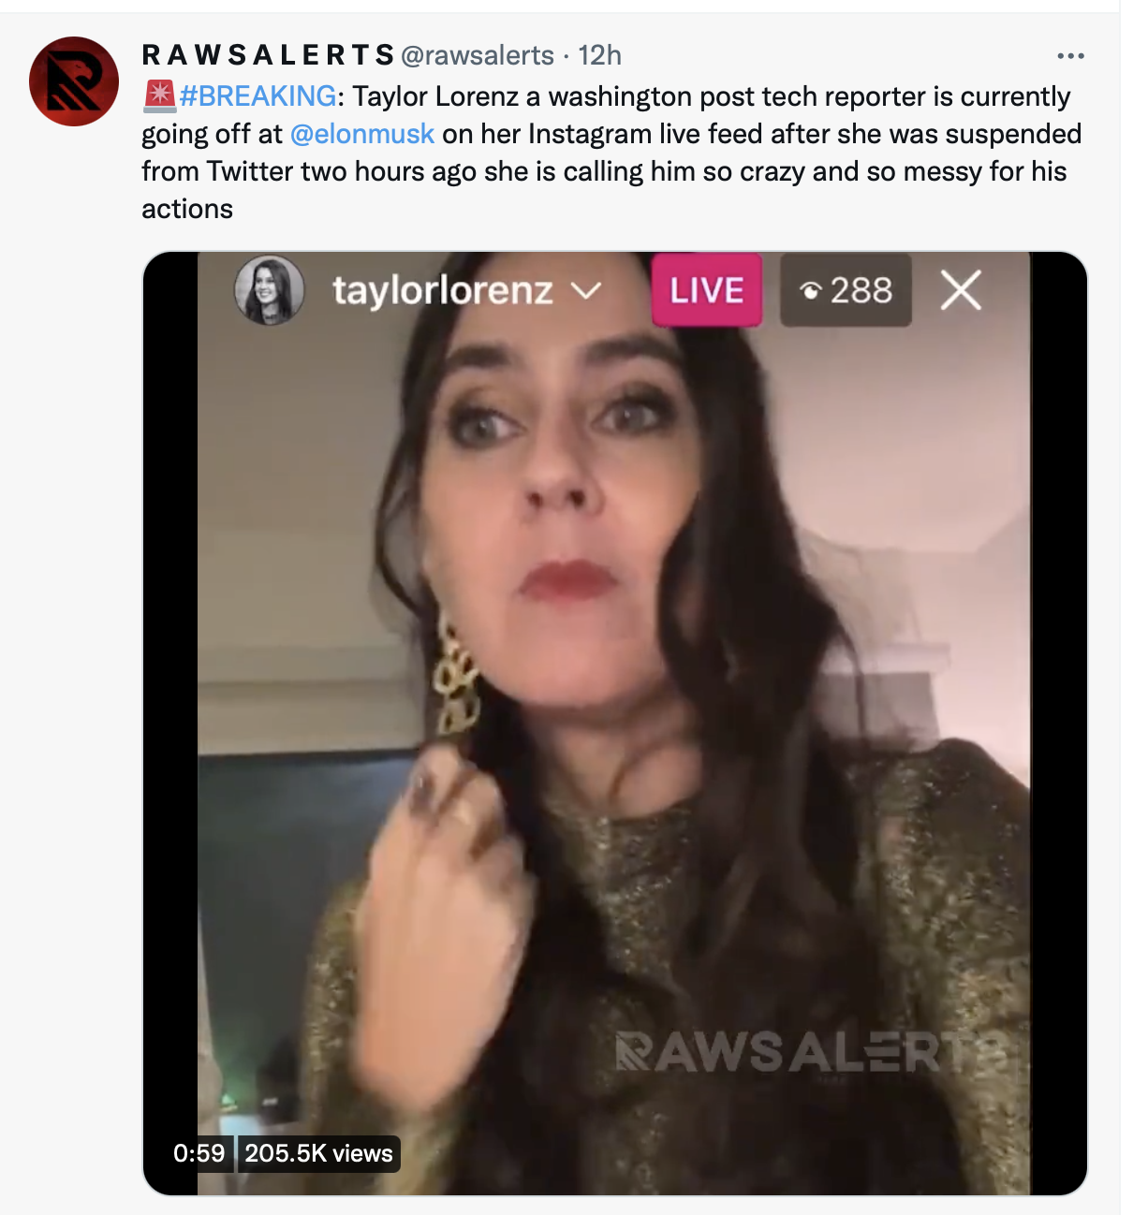Screen dimensions: 1133x1215
Task: Click the tweet text body to open it
Action: [x=611, y=153]
